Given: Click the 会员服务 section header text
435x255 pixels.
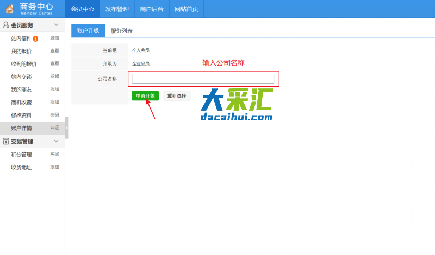Looking at the screenshot, I should coord(22,25).
